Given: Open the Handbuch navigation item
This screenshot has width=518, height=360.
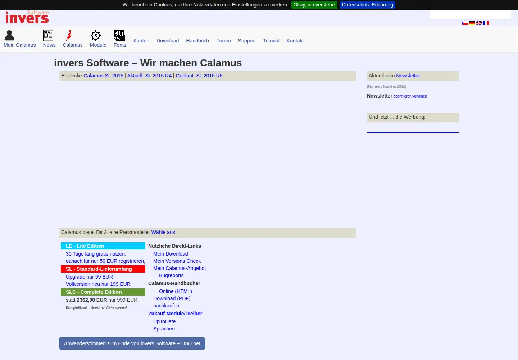Looking at the screenshot, I should (197, 41).
